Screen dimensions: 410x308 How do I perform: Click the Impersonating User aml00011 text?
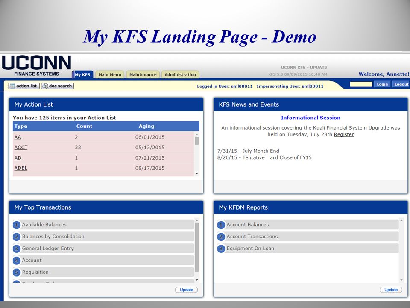click(290, 86)
